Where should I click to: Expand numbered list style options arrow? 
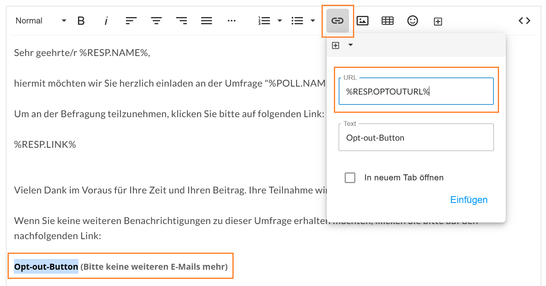pos(280,21)
